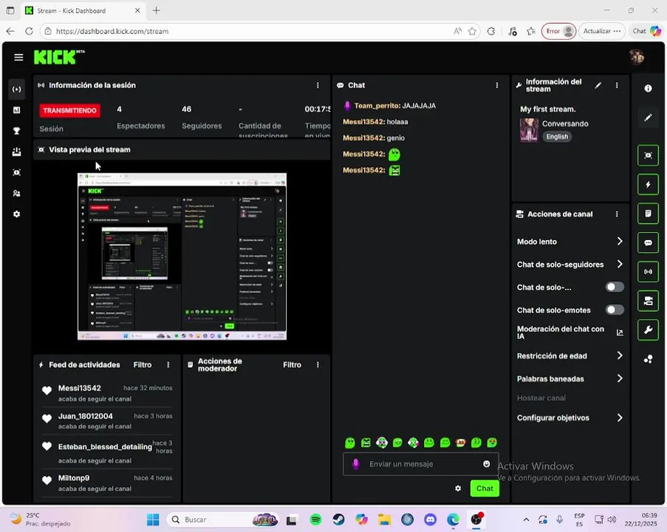Expand Chat de solo-seguidores settings
This screenshot has width=667, height=532.
[x=570, y=265]
